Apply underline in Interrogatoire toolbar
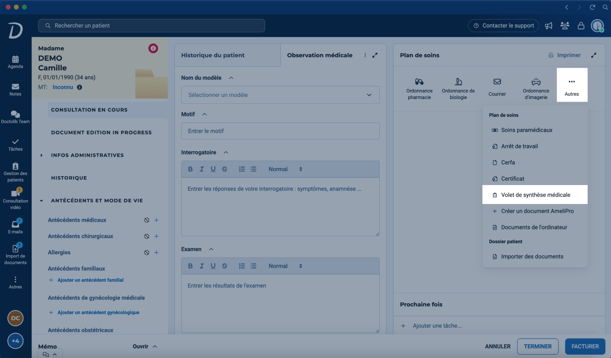The height and width of the screenshot is (358, 611). coord(213,169)
